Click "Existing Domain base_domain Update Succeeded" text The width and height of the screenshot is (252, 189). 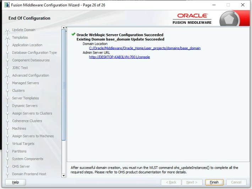point(120,39)
